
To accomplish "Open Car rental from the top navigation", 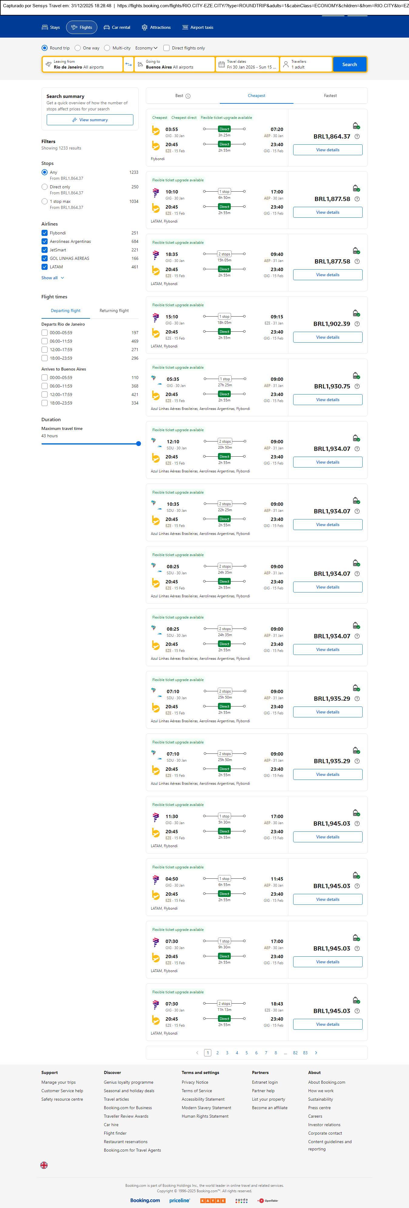I will (x=117, y=28).
